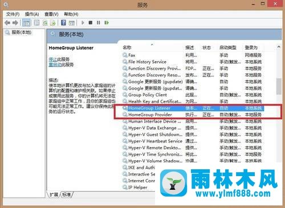Click the gear icon beside Group Policy Client
The width and height of the screenshot is (285, 208).
pyautogui.click(x=125, y=95)
